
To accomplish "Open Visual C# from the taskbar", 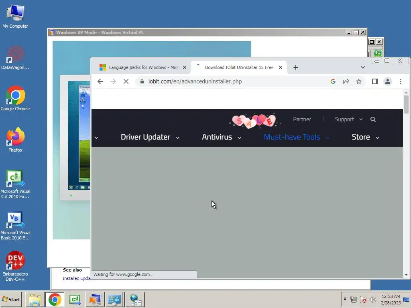I will coord(75,300).
